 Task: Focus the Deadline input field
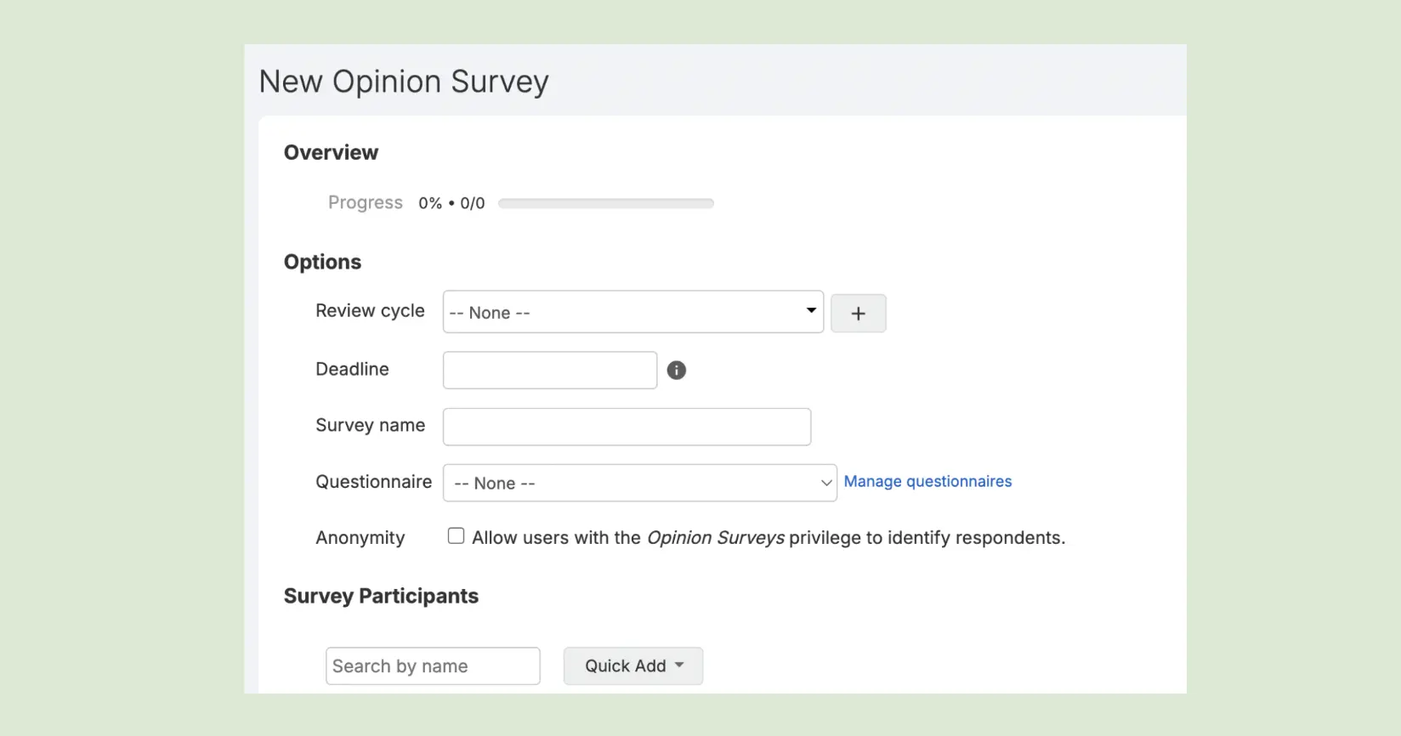550,371
